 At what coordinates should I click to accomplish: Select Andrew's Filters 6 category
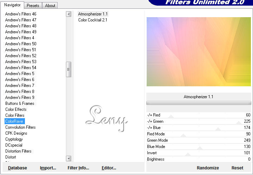(20, 80)
